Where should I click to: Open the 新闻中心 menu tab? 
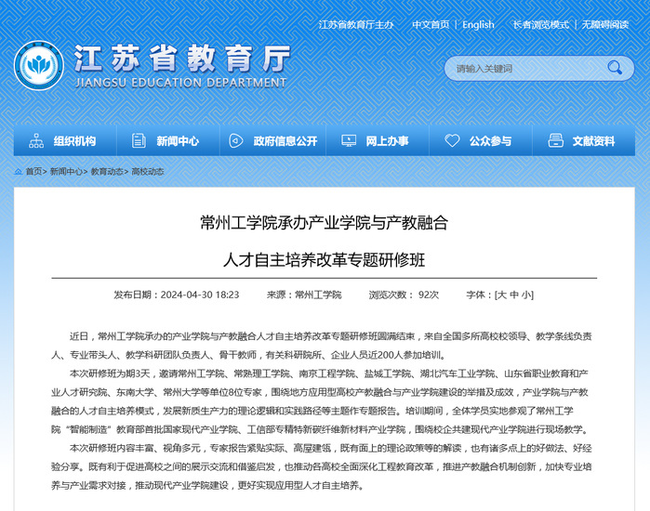coord(177,141)
